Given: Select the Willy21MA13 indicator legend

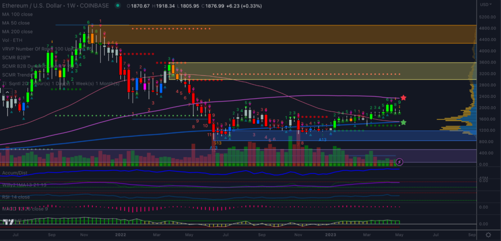Looking at the screenshot, I should pos(24,185).
